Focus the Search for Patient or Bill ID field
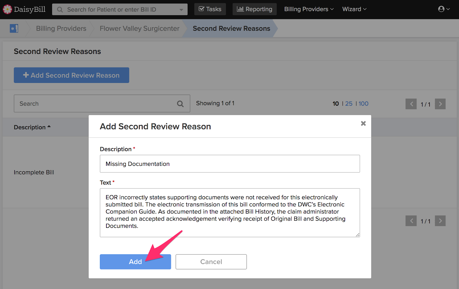The height and width of the screenshot is (289, 459). (120, 9)
